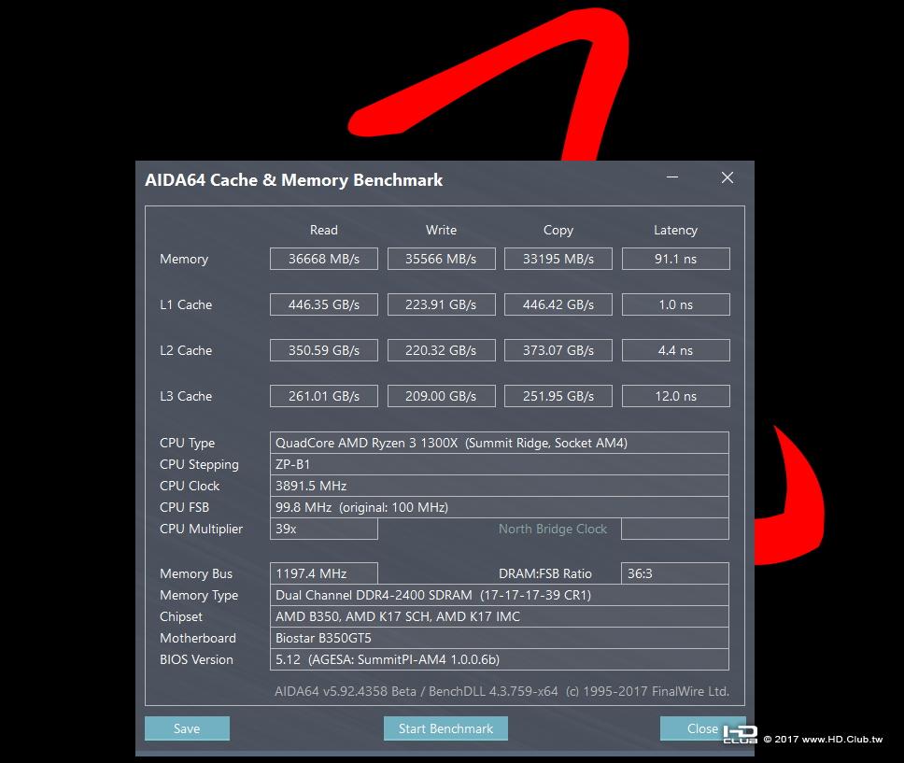
Task: Click the Save button
Action: coord(187,728)
